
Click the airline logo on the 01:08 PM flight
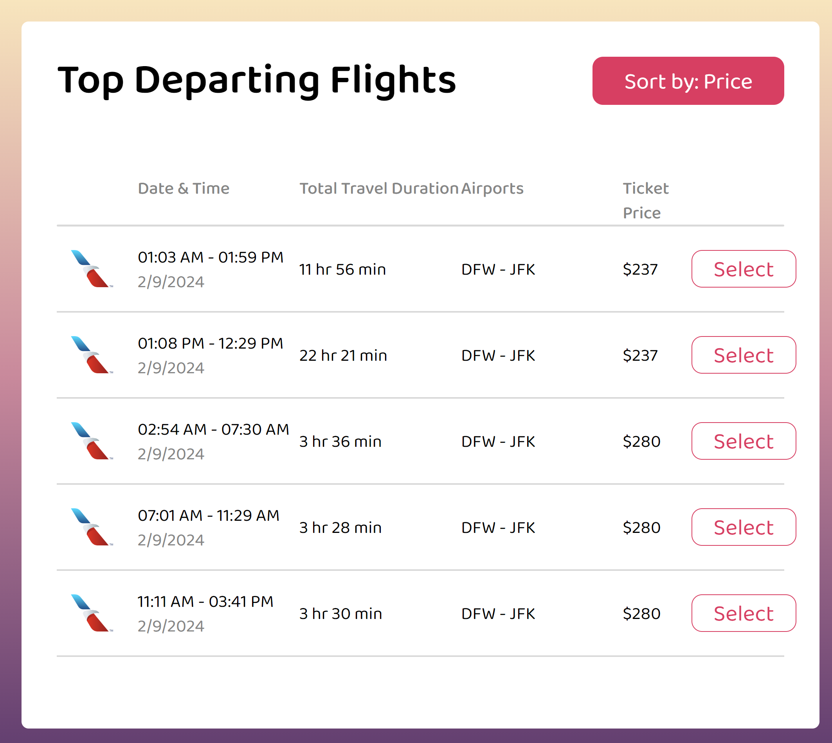[91, 355]
